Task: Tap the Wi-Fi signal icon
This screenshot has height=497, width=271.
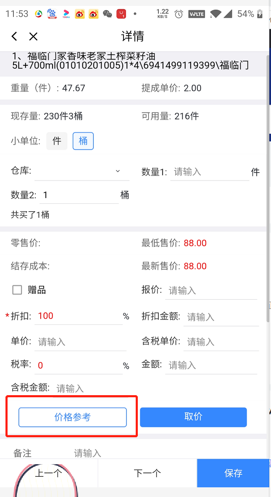Action: (x=216, y=14)
